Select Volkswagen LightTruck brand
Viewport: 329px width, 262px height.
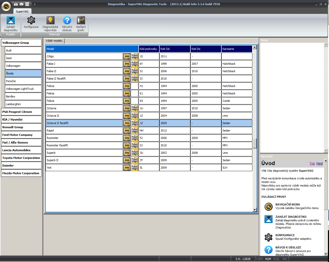pos(23,89)
